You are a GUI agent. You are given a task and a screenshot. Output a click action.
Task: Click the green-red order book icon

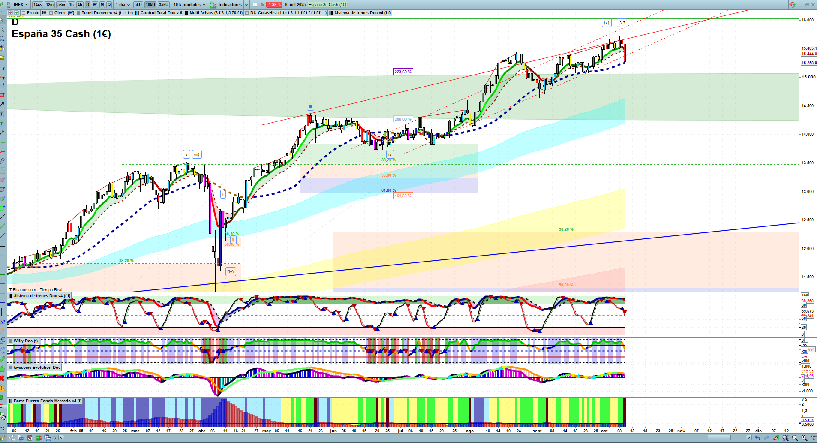tap(39, 438)
